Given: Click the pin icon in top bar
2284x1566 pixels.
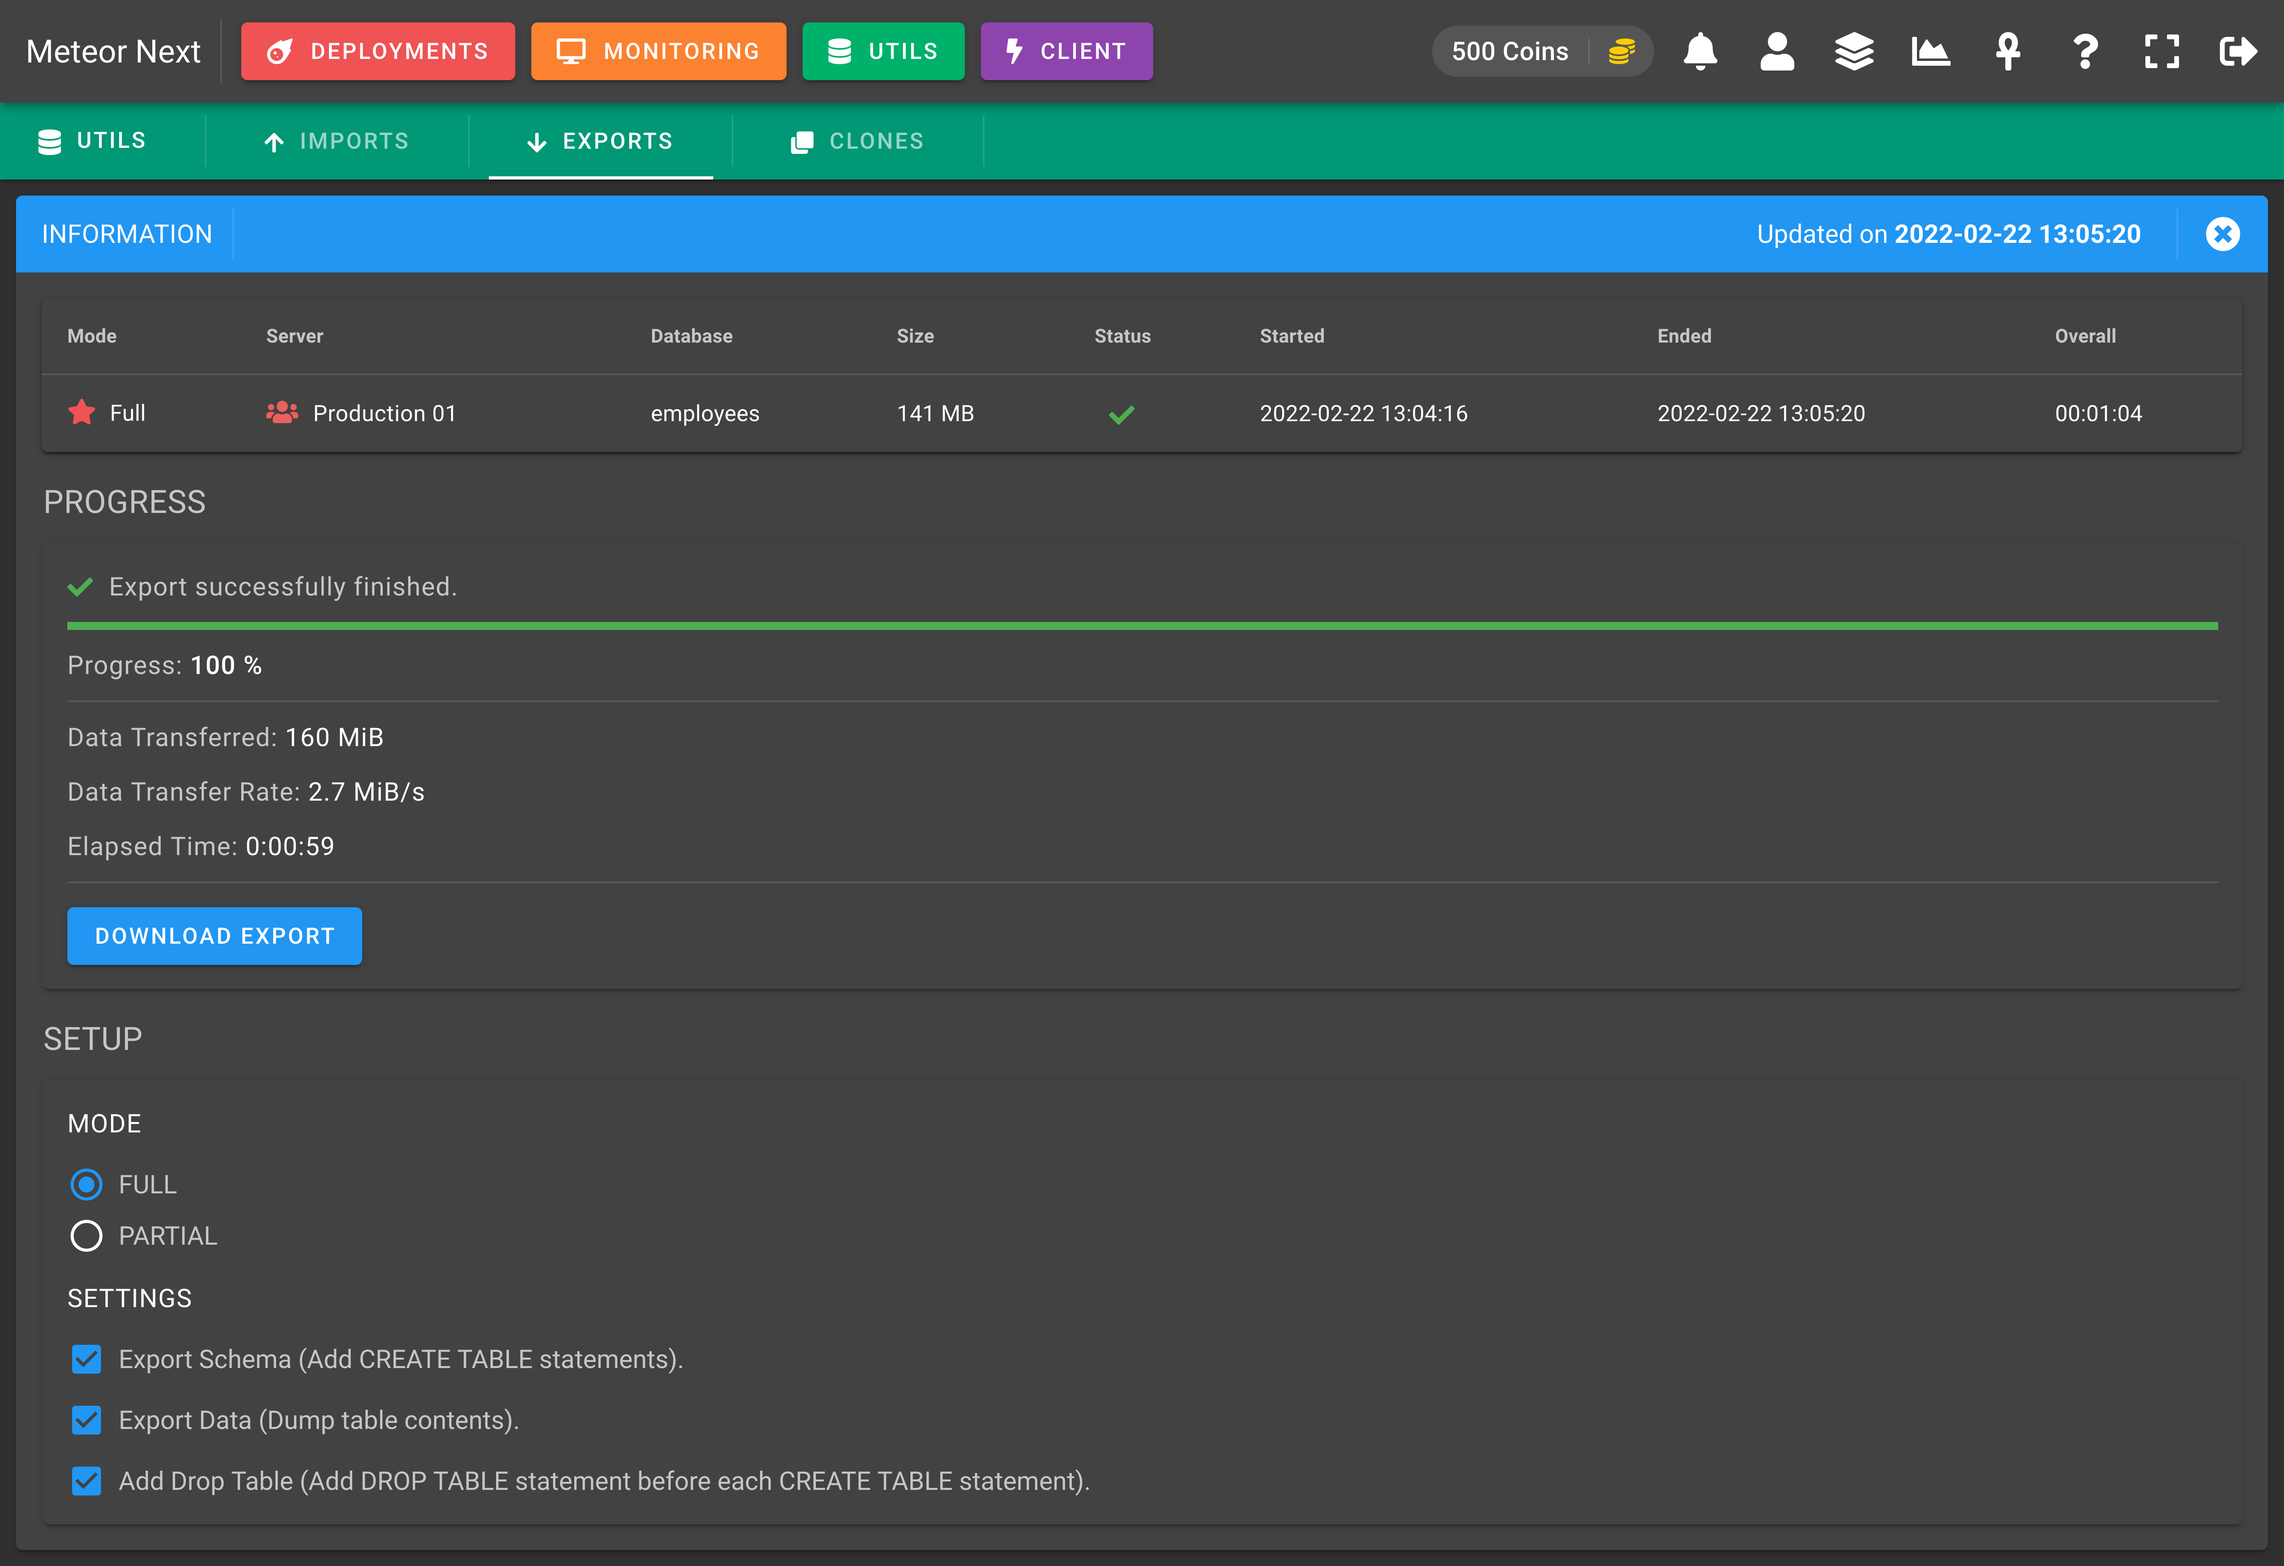Looking at the screenshot, I should (2008, 51).
